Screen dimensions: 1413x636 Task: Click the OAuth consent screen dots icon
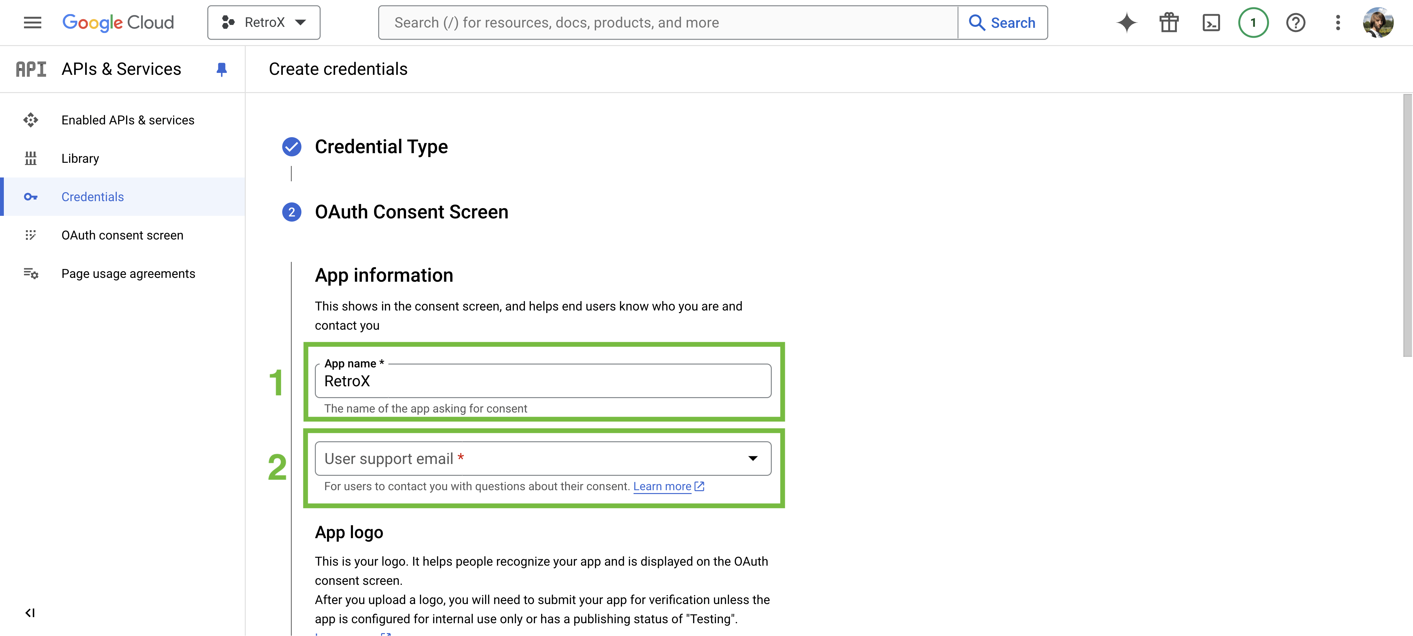click(x=31, y=235)
